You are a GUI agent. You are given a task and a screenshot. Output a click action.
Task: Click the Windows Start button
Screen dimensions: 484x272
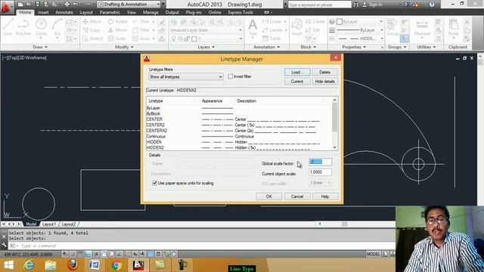pos(8,265)
